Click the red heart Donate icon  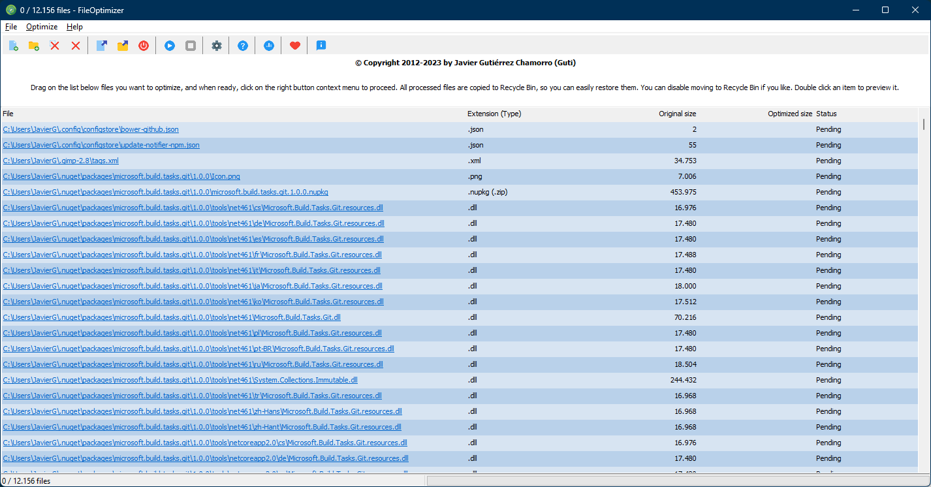pos(294,45)
